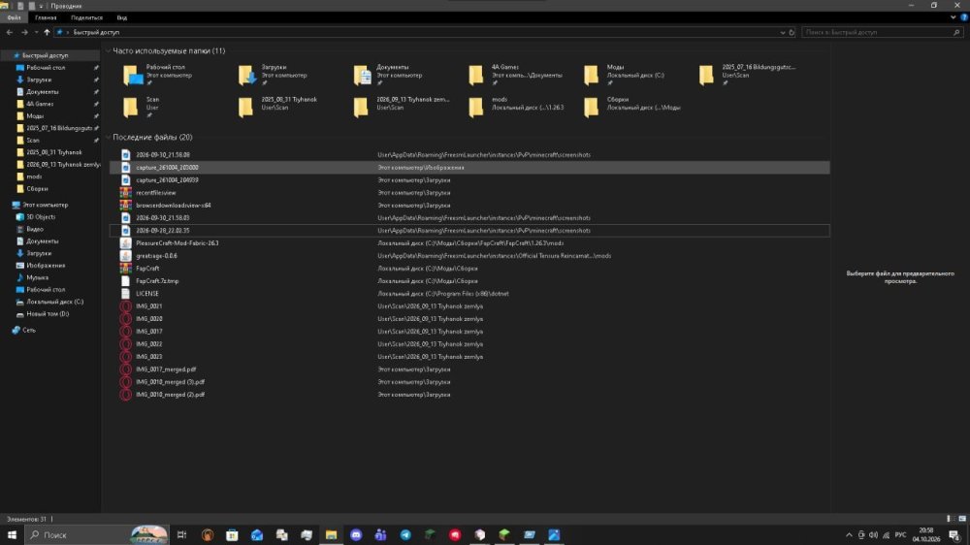This screenshot has width=970, height=545.
Task: Switch to large thumbnails view toggle
Action: pyautogui.click(x=962, y=519)
